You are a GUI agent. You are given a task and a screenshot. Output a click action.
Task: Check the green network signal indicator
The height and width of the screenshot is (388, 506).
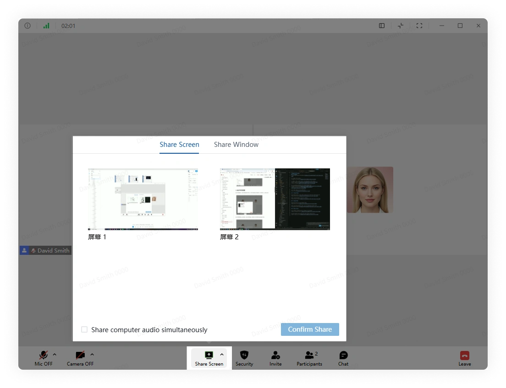pyautogui.click(x=46, y=26)
